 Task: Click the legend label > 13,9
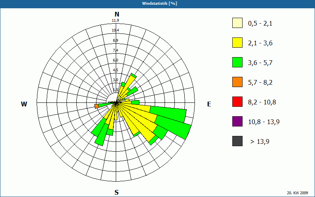pyautogui.click(x=260, y=142)
